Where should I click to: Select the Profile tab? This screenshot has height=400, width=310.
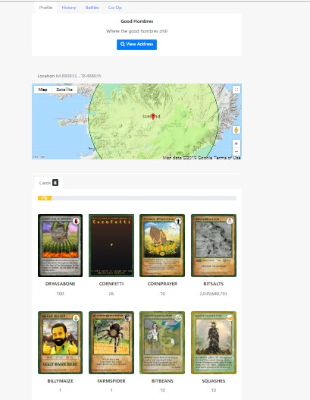click(x=45, y=8)
